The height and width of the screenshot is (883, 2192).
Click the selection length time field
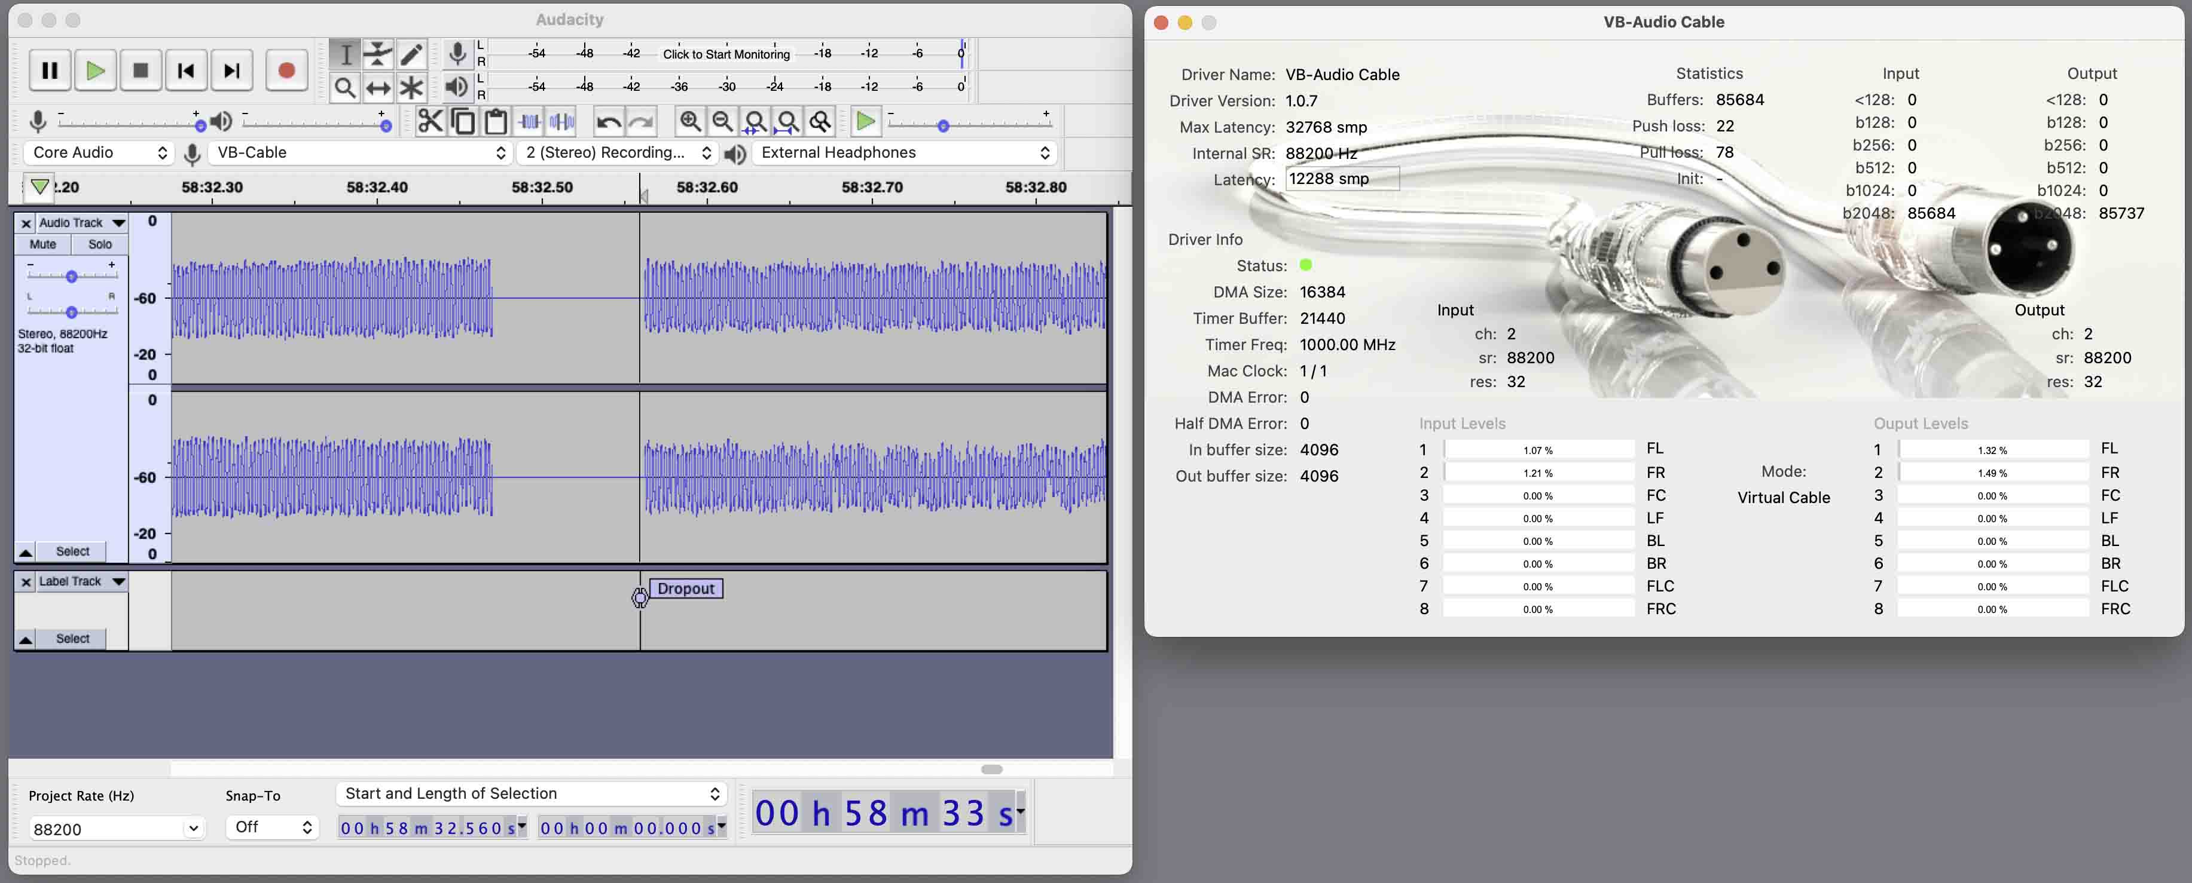click(x=631, y=828)
